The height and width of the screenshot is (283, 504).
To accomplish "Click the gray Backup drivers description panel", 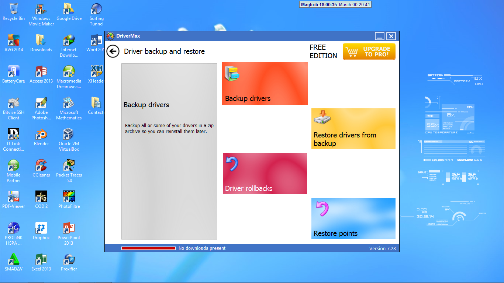I will (x=169, y=151).
